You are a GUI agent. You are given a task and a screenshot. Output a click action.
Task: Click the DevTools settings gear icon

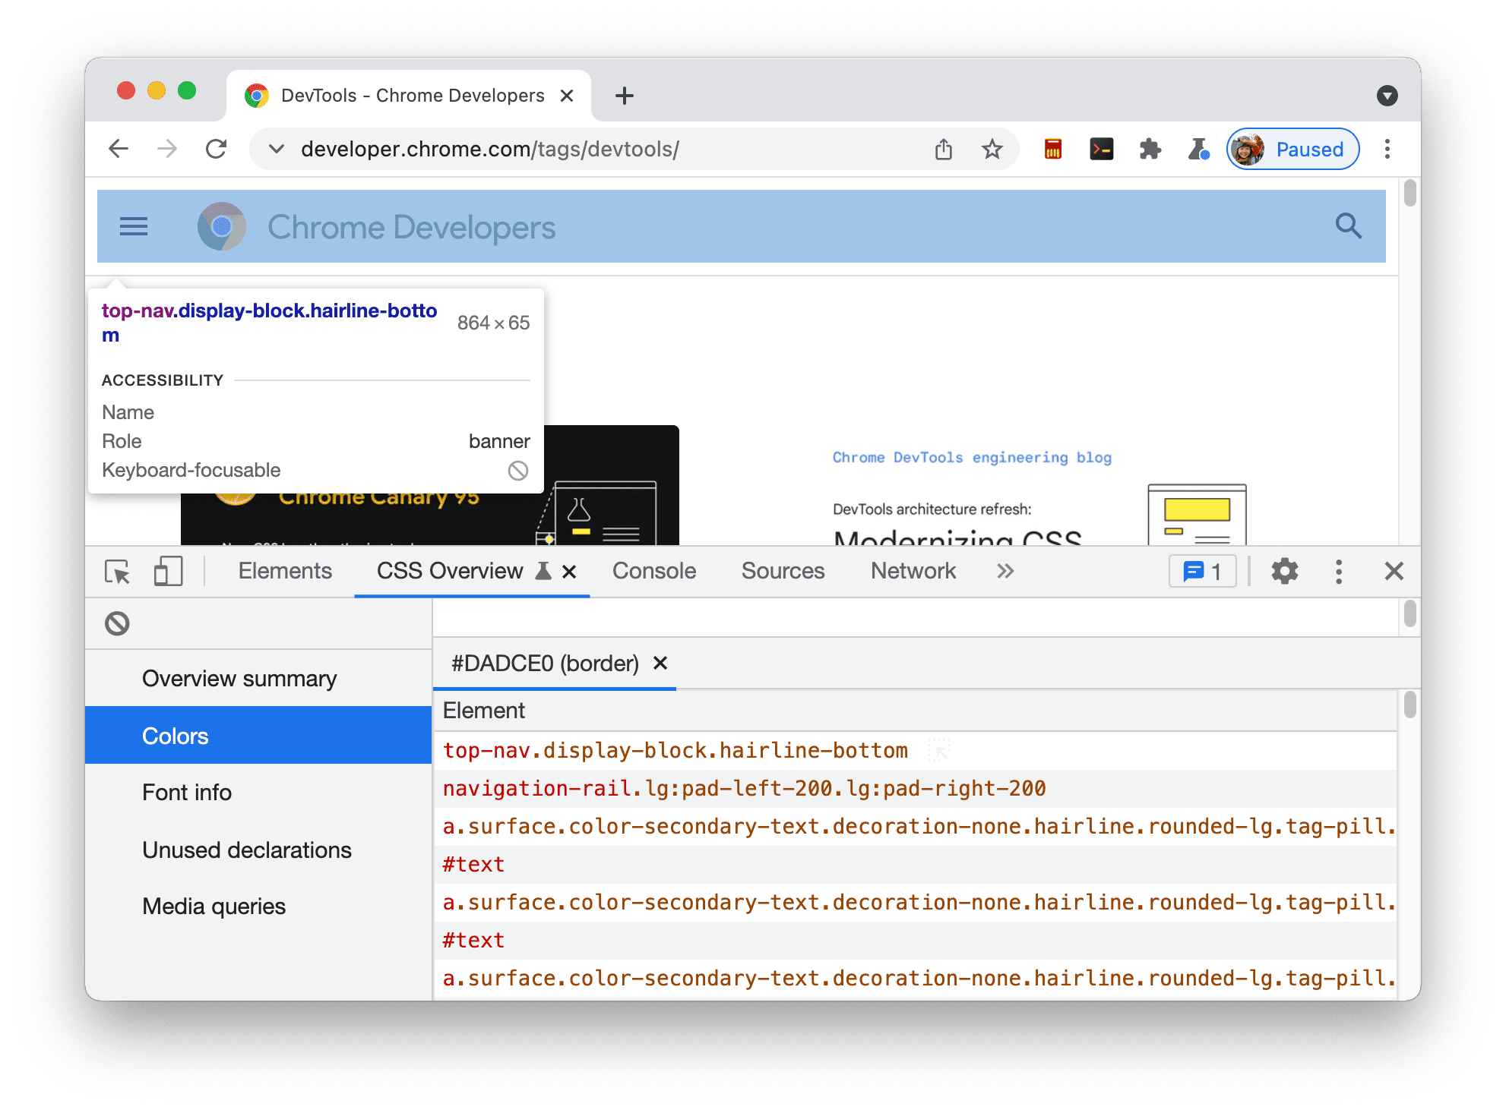(x=1285, y=572)
